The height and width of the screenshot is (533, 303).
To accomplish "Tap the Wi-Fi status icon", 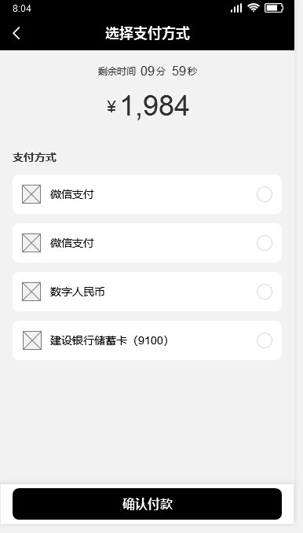I will coord(254,8).
